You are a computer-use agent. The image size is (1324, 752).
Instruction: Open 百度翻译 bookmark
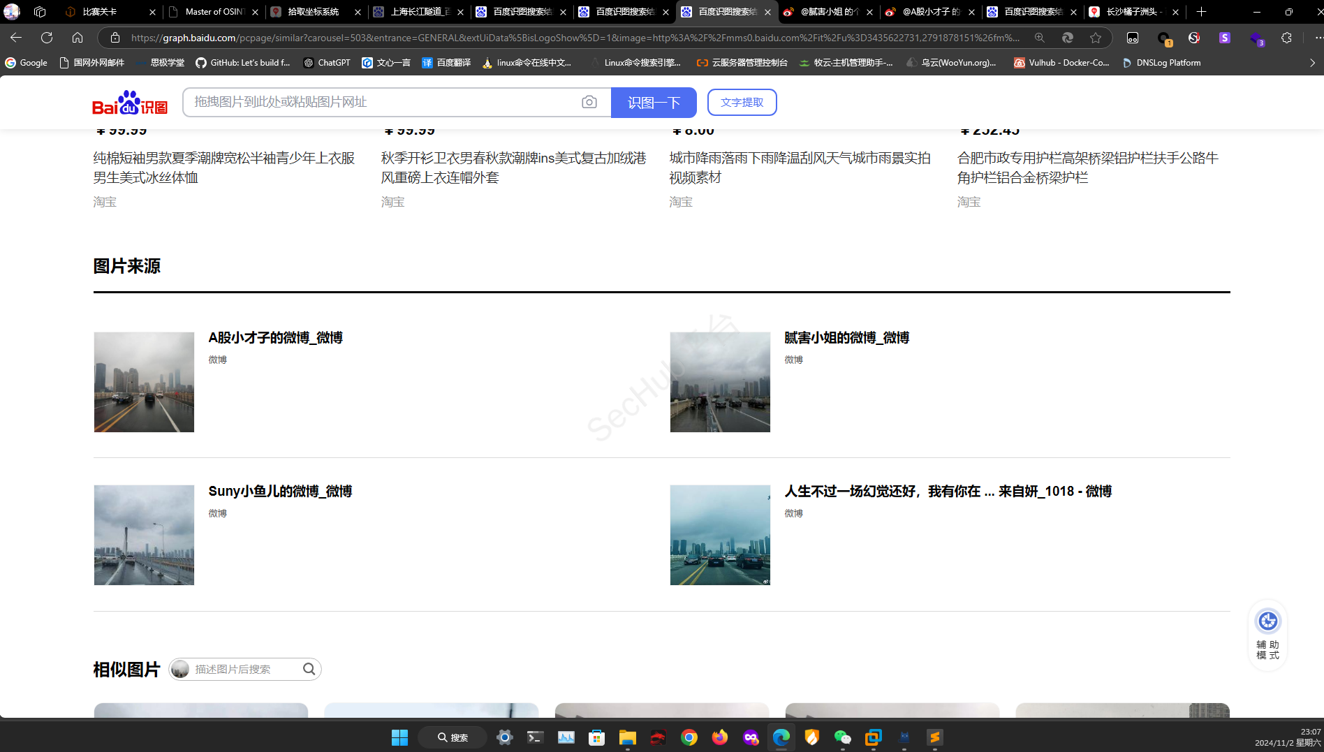click(446, 63)
